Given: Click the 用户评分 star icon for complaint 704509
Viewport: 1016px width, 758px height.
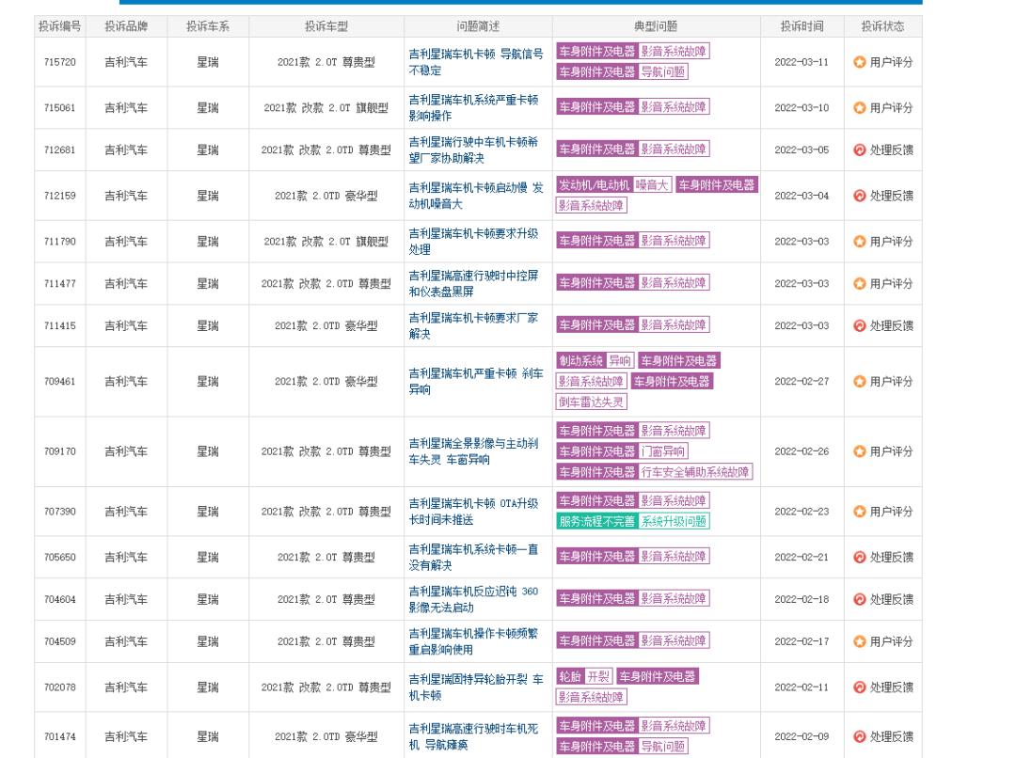Looking at the screenshot, I should [859, 641].
